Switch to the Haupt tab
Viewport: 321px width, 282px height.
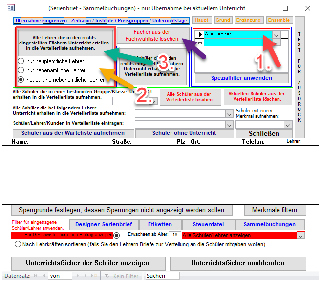tap(201, 20)
